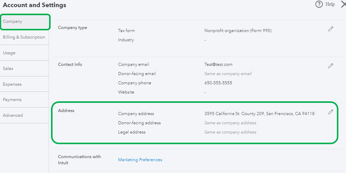Click the Help text link
The height and width of the screenshot is (173, 346).
pos(330,4)
